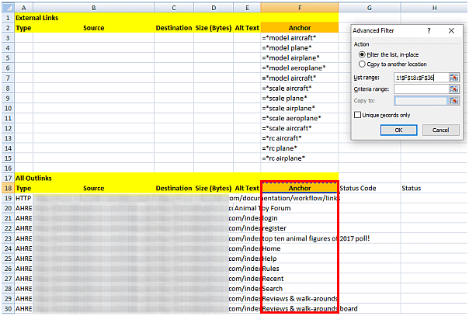Select cell '=*scale aircraft*' in row 8
This screenshot has height=316, width=469.
point(300,89)
